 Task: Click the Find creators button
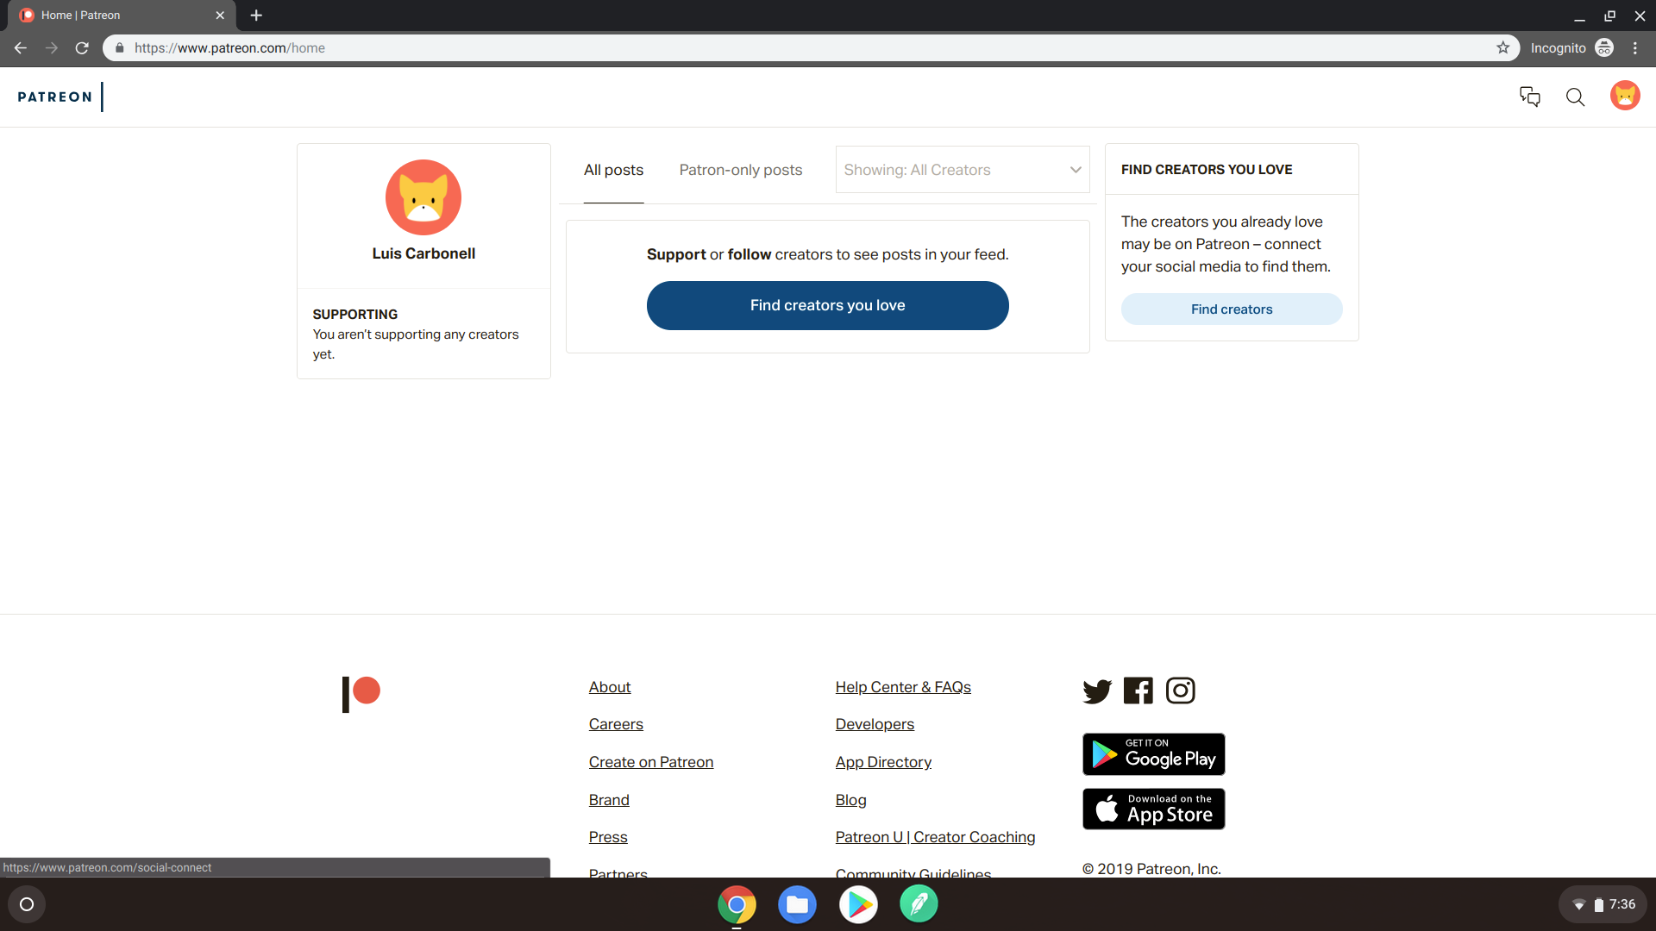(x=1231, y=309)
